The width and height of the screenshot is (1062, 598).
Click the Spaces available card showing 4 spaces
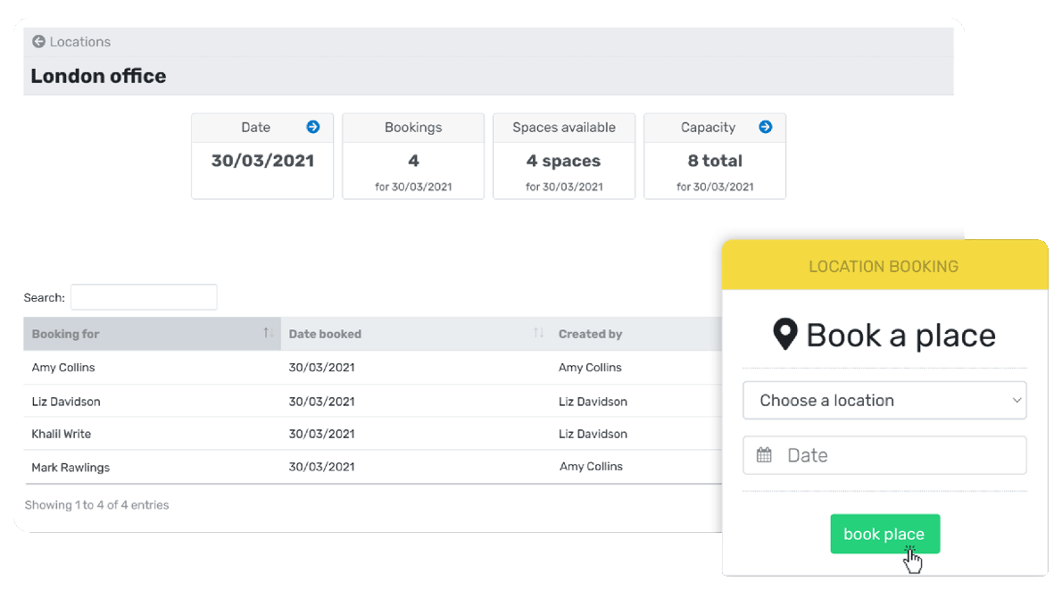coord(563,156)
